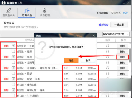Click the 8.99M file size cell
Screen dimensions: 132x98
[x=79, y=74]
